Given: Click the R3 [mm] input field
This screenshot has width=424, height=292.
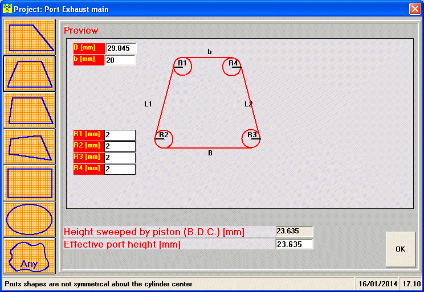Looking at the screenshot, I should [120, 158].
